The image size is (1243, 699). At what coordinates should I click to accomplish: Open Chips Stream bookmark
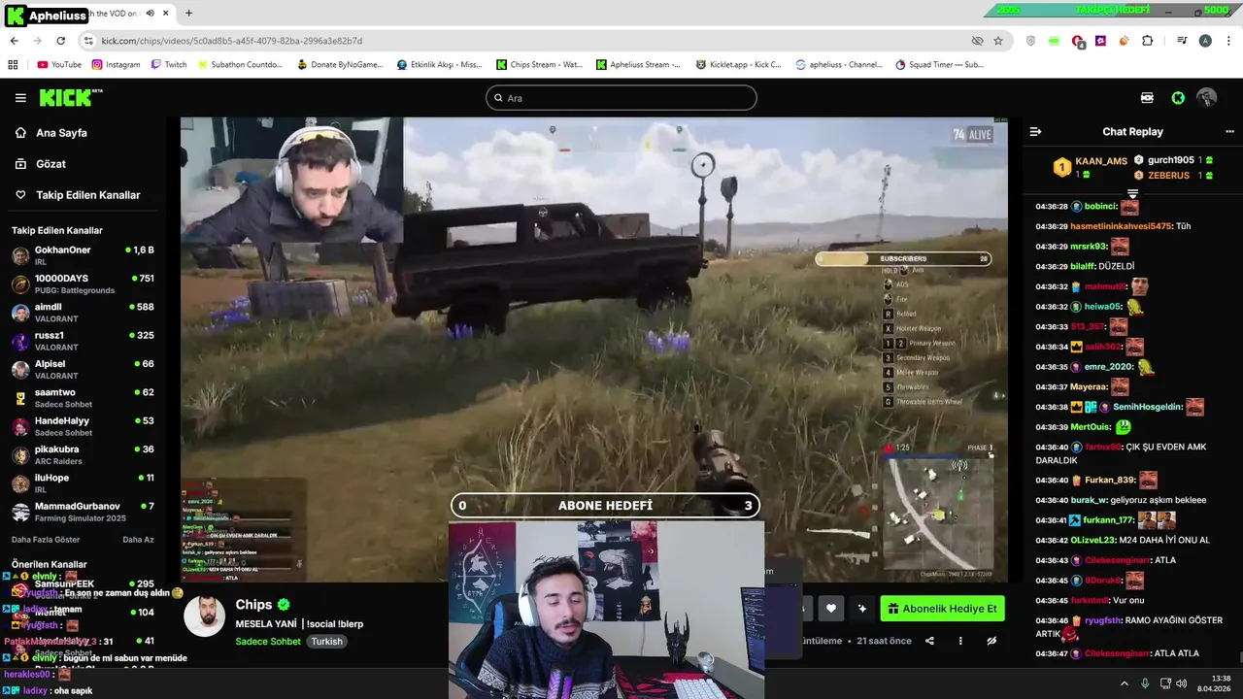[x=539, y=65]
